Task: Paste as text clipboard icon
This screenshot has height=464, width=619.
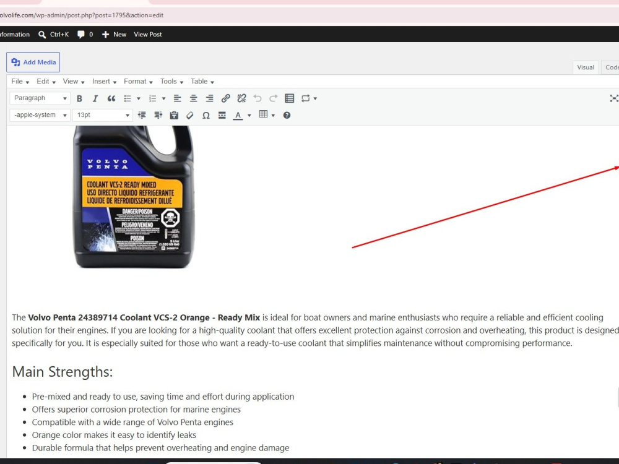Action: [174, 115]
